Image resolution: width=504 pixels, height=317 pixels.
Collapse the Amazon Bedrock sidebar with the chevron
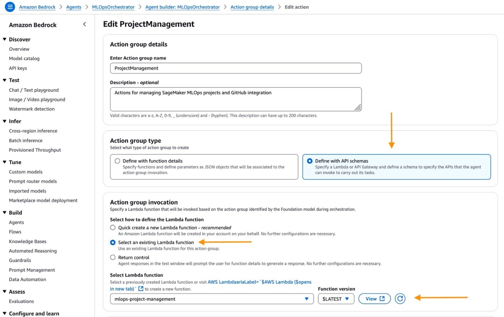click(85, 24)
